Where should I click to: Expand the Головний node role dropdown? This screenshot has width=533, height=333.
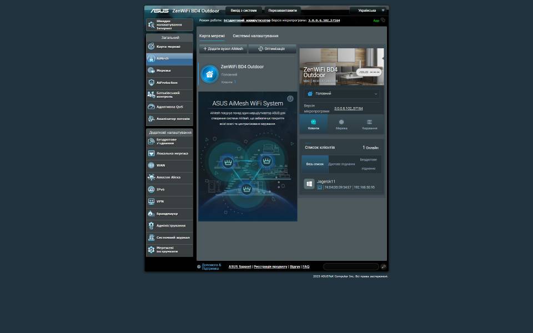342,94
